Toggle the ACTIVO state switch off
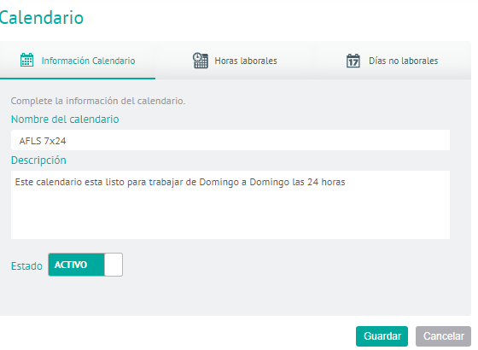 point(85,265)
